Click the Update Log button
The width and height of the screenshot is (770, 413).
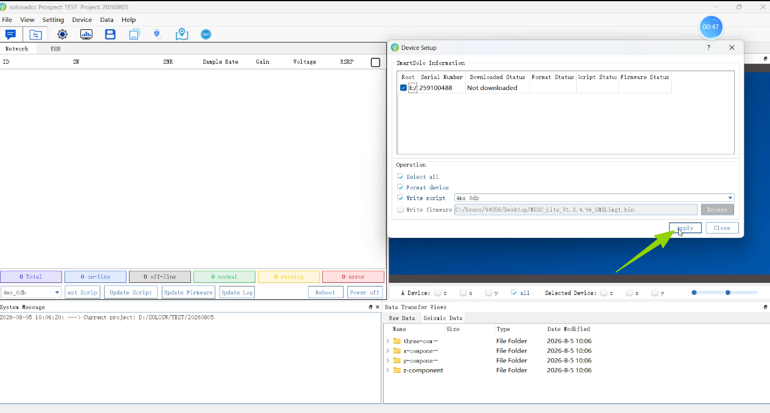pyautogui.click(x=237, y=293)
